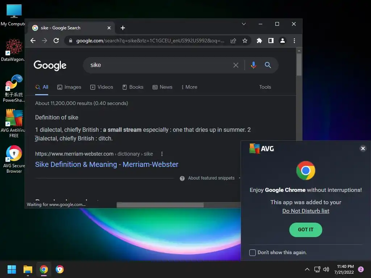Select the AVG AntiVirus FREE desktop icon
The image size is (371, 278).
point(14,123)
